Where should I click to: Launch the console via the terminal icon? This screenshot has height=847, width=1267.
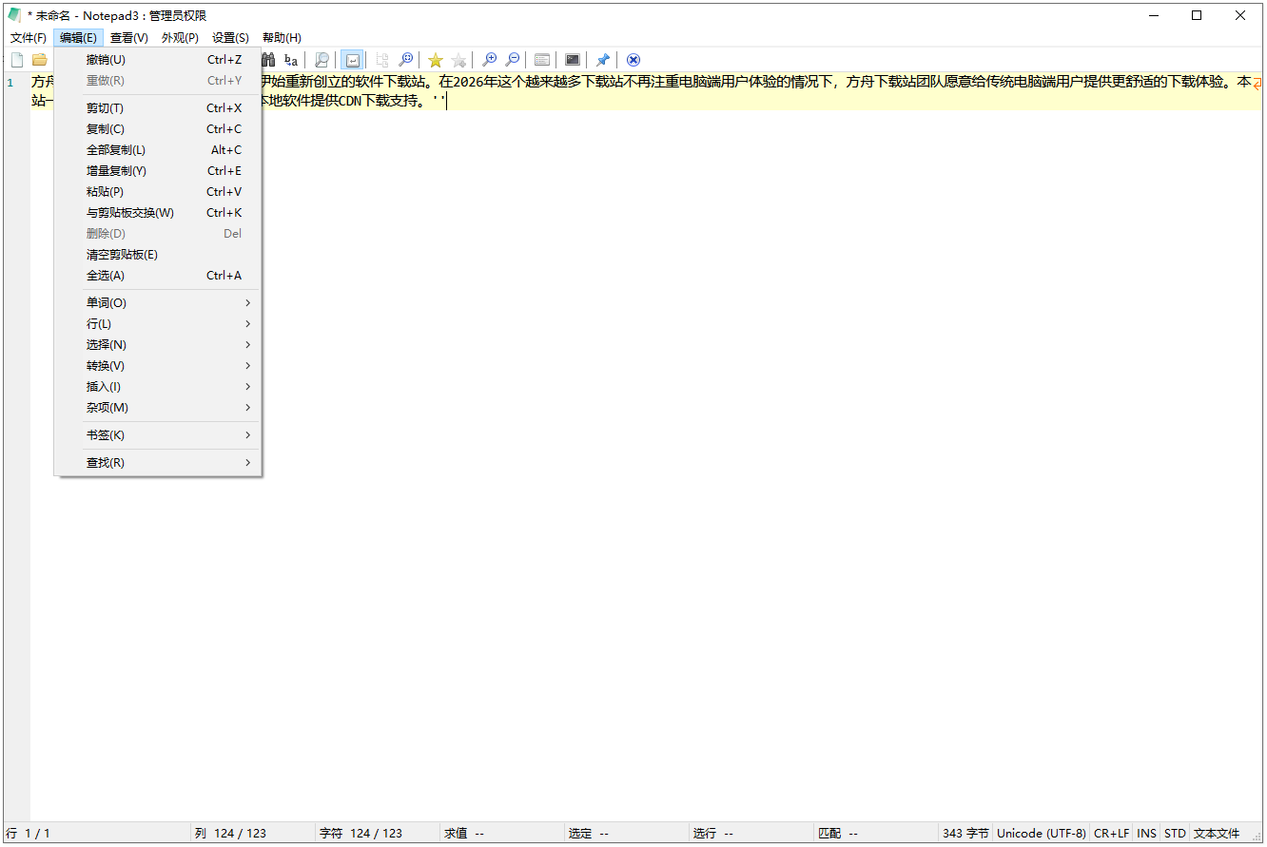pos(572,59)
